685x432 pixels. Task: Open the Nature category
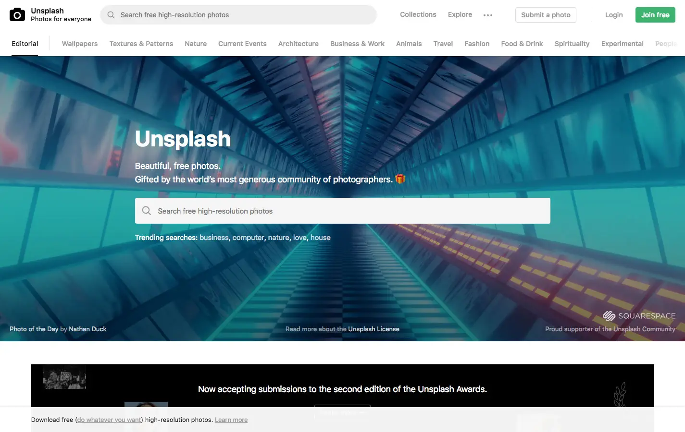pyautogui.click(x=196, y=44)
